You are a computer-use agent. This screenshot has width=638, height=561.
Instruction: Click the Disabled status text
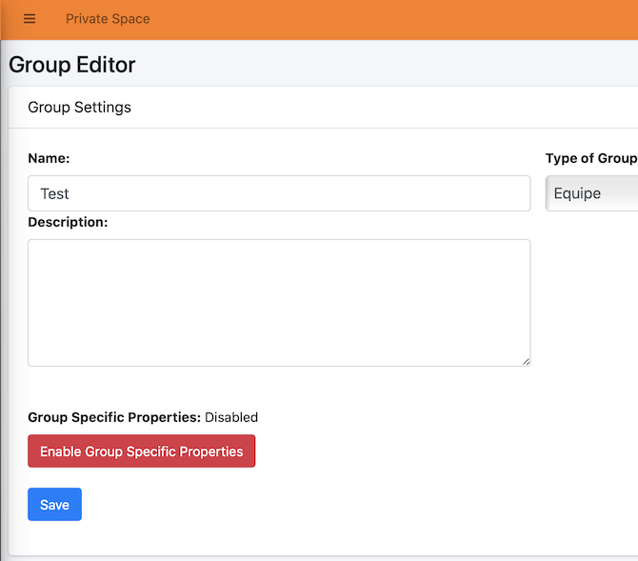pyautogui.click(x=231, y=417)
